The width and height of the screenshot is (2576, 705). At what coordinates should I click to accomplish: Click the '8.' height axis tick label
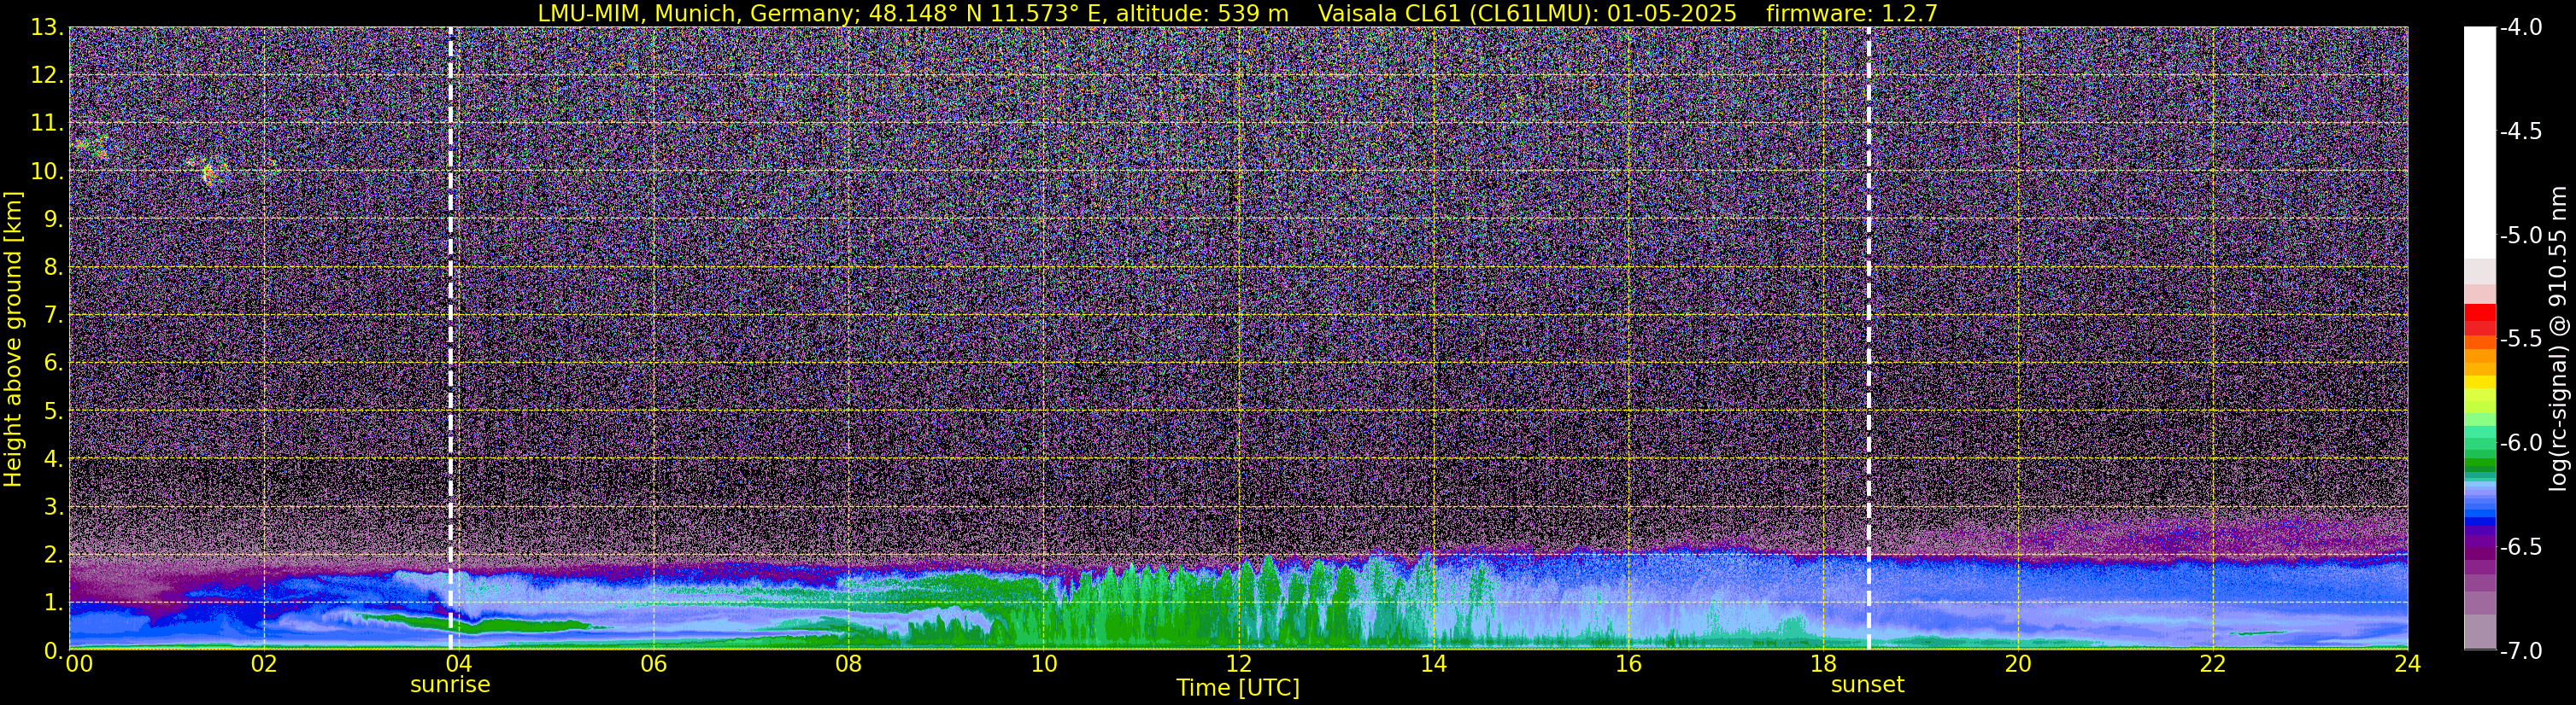tap(54, 266)
